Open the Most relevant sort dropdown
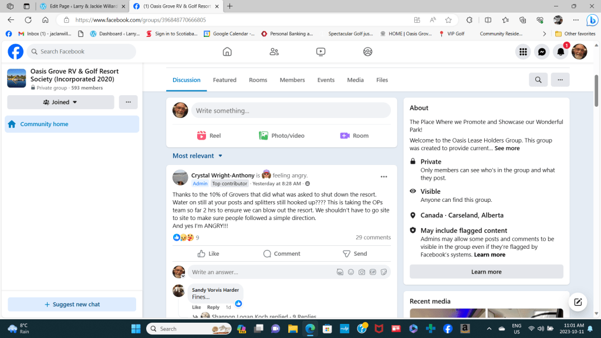Viewport: 601px width, 338px height. tap(198, 156)
